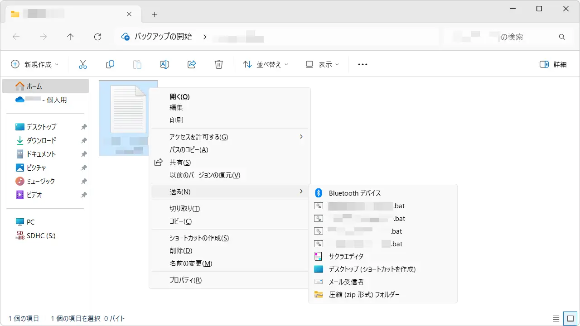Click pin icon beside ミュージック
The height and width of the screenshot is (326, 580).
[x=84, y=181]
